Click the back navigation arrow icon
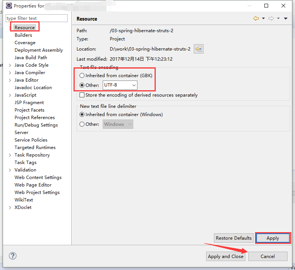The width and height of the screenshot is (295, 270). click(256, 18)
